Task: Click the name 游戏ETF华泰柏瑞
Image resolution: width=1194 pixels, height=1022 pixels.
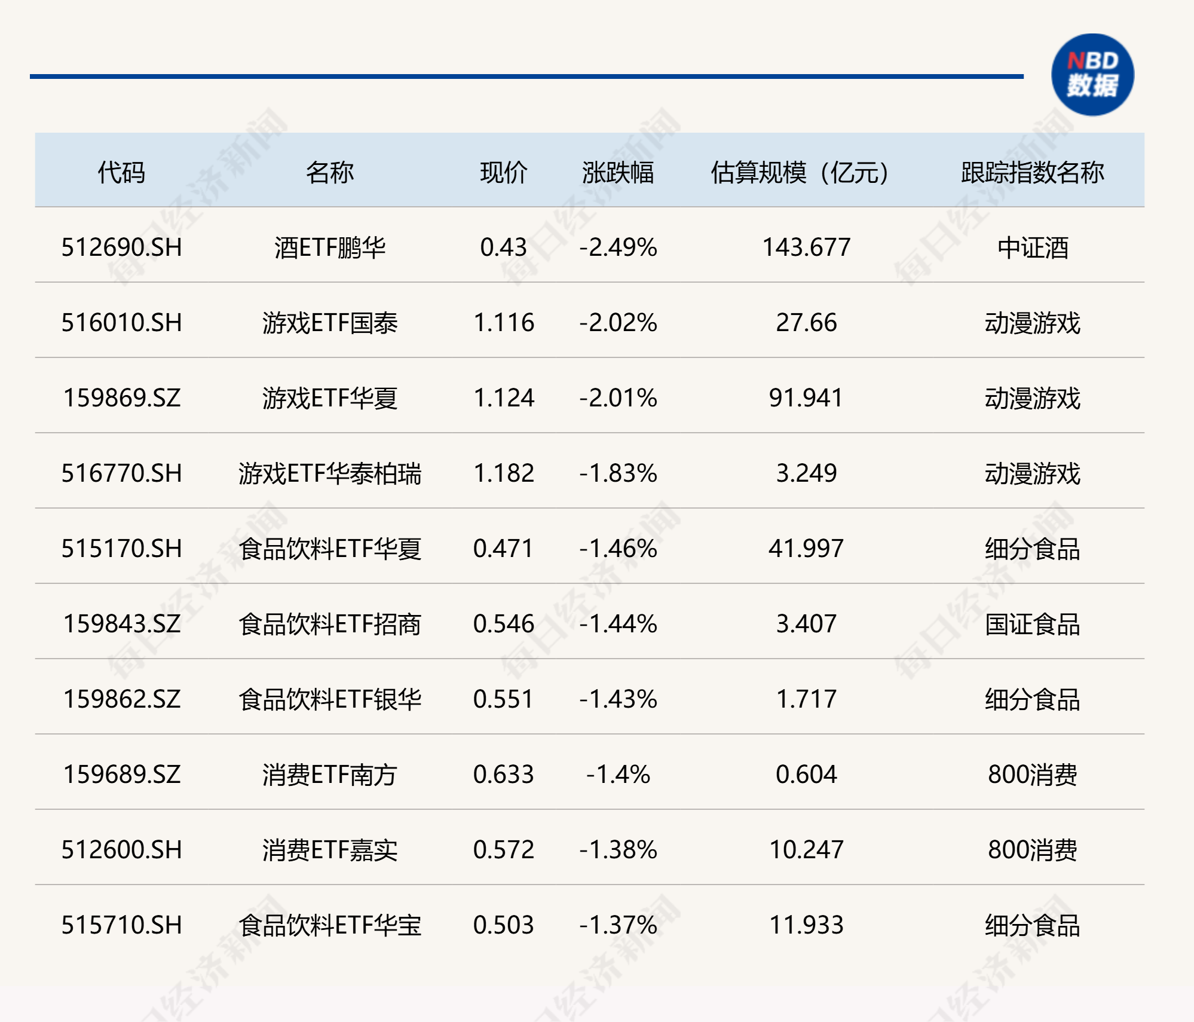Action: pos(330,473)
